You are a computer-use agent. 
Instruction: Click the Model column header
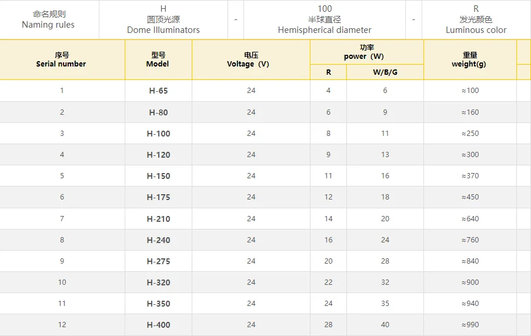coord(158,59)
